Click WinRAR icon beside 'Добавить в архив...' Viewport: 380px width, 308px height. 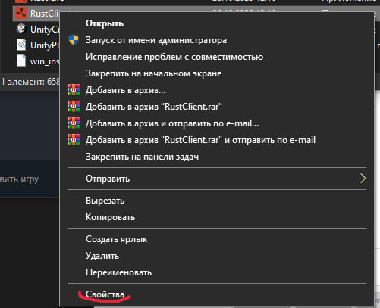74,89
